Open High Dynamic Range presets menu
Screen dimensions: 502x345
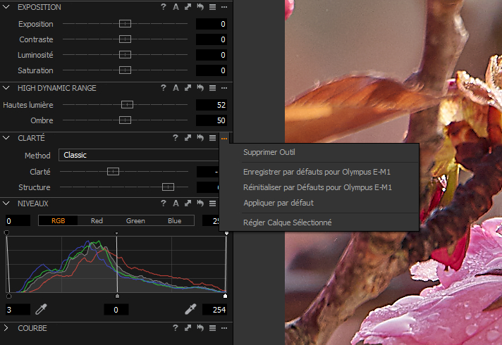(213, 87)
